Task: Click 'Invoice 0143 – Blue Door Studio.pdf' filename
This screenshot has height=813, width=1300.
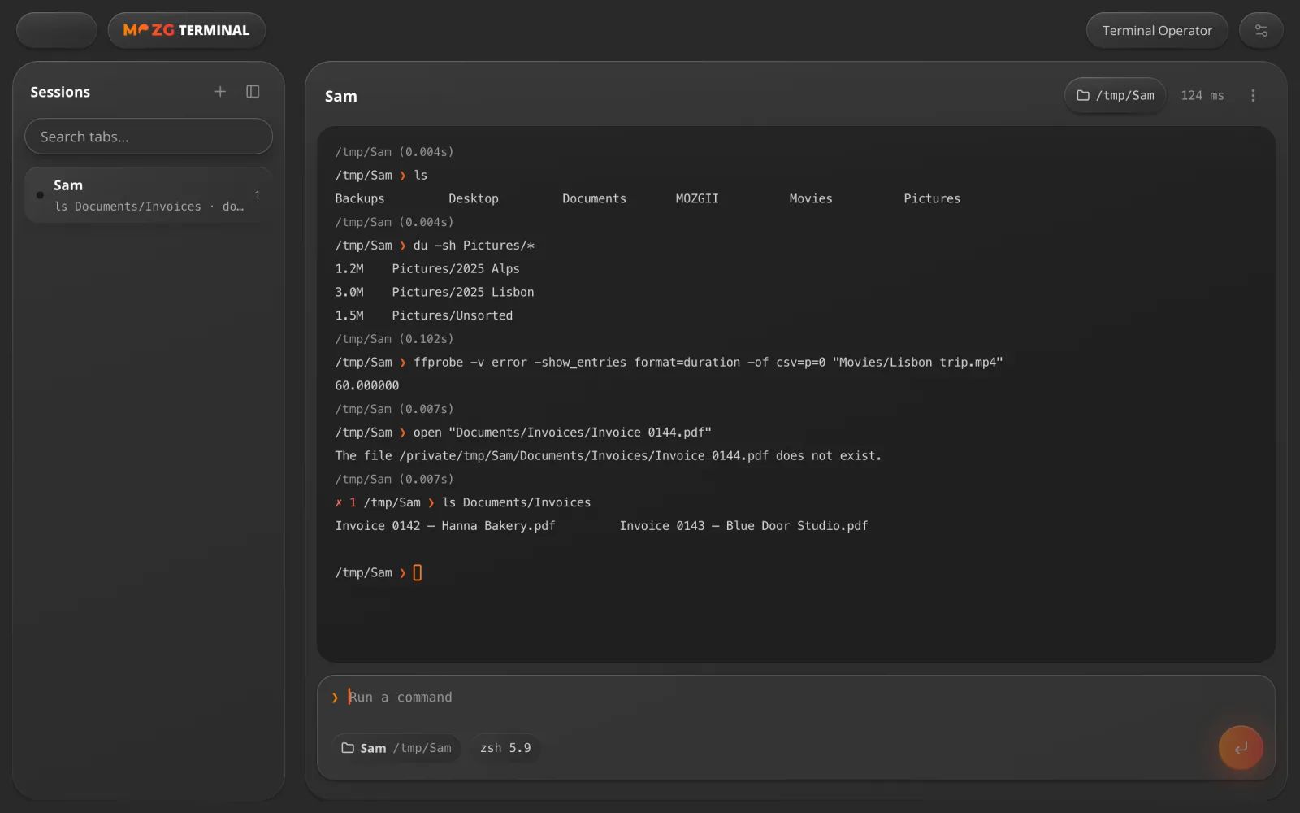Action: click(744, 526)
